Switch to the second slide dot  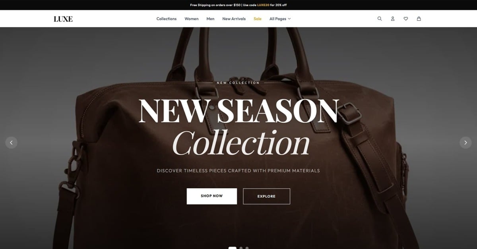241,248
